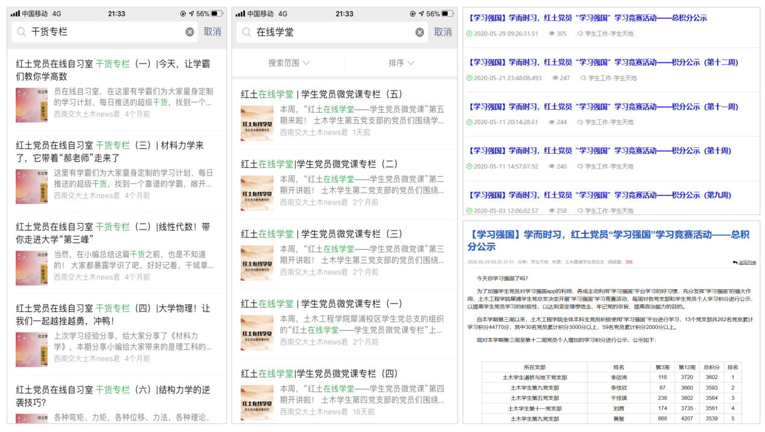This screenshot has height=432, width=765.
Task: Click the speaker icon beside first 学生工作-学生天地
Action: click(580, 34)
